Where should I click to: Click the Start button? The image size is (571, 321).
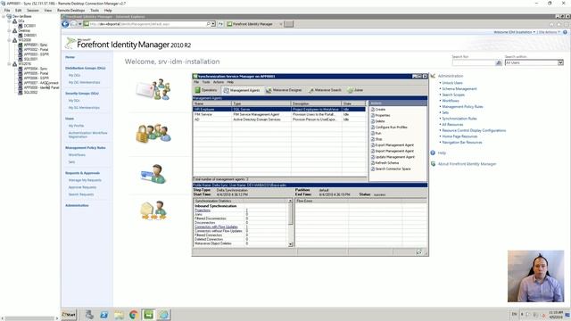point(69,315)
